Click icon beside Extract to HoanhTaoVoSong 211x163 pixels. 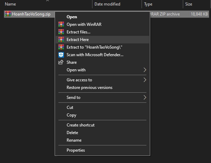pyautogui.click(x=61, y=47)
